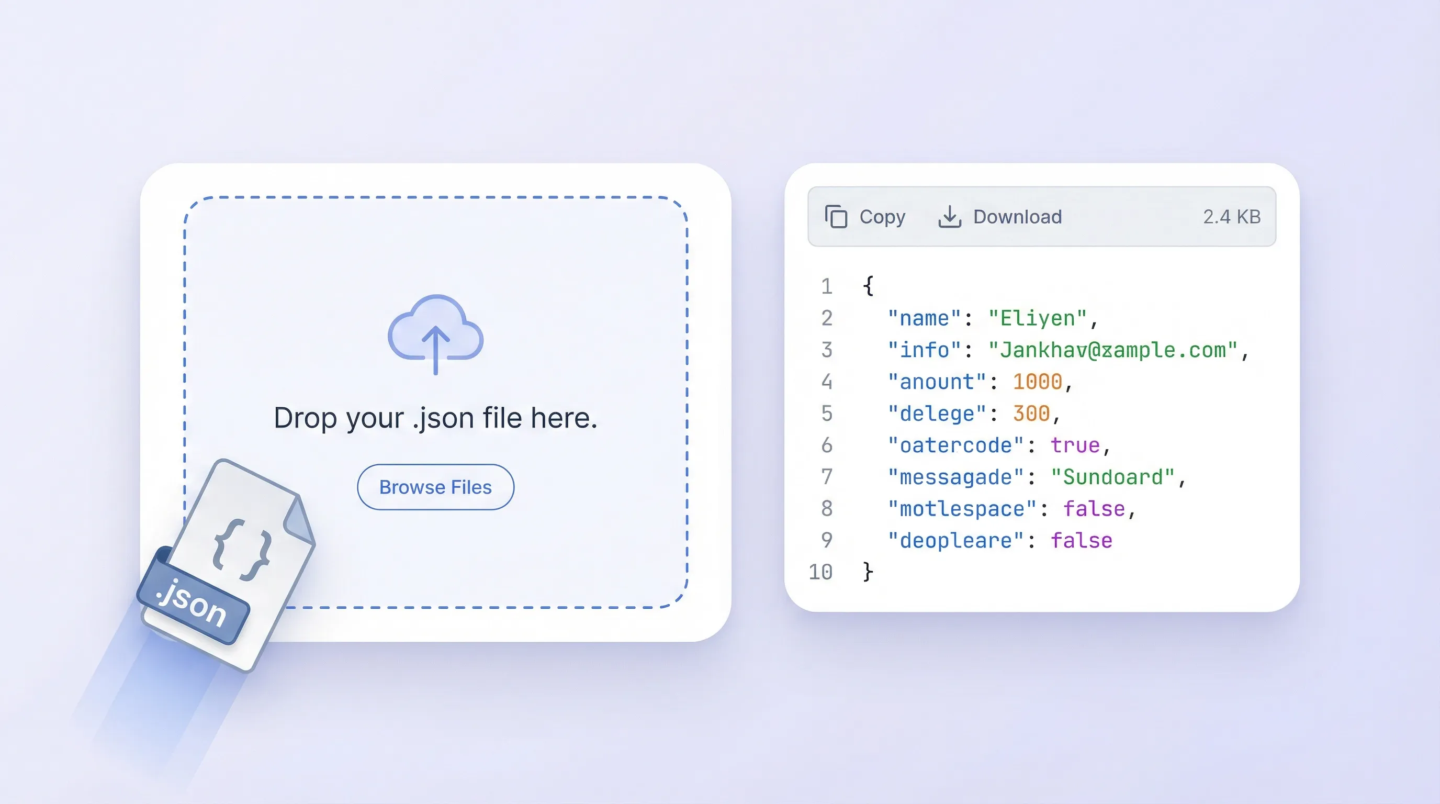
Task: Click the download tray icon before Download label
Action: point(951,217)
